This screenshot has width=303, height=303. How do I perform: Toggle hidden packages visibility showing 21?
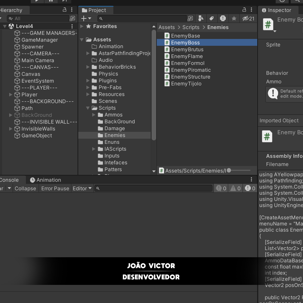coord(248,18)
